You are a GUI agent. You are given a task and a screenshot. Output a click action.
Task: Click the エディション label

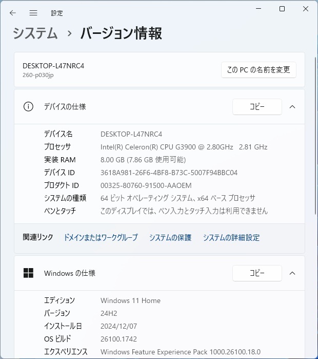59,300
